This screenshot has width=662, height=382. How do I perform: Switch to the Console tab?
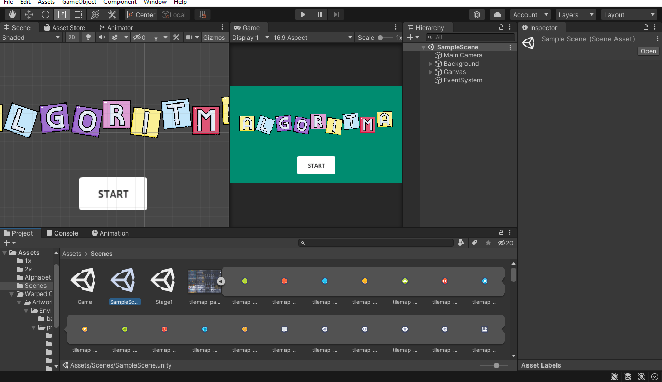coord(62,233)
